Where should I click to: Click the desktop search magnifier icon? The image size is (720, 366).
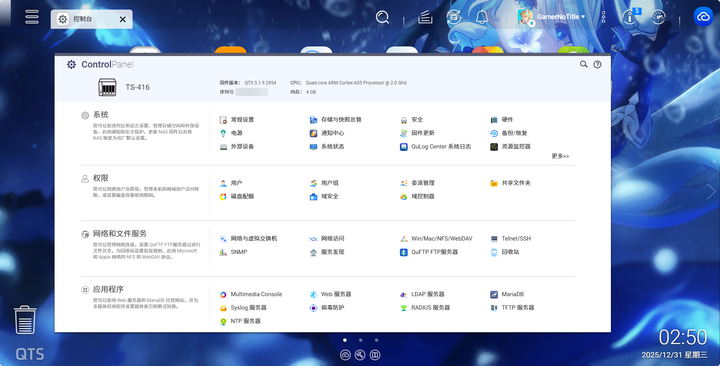click(382, 17)
